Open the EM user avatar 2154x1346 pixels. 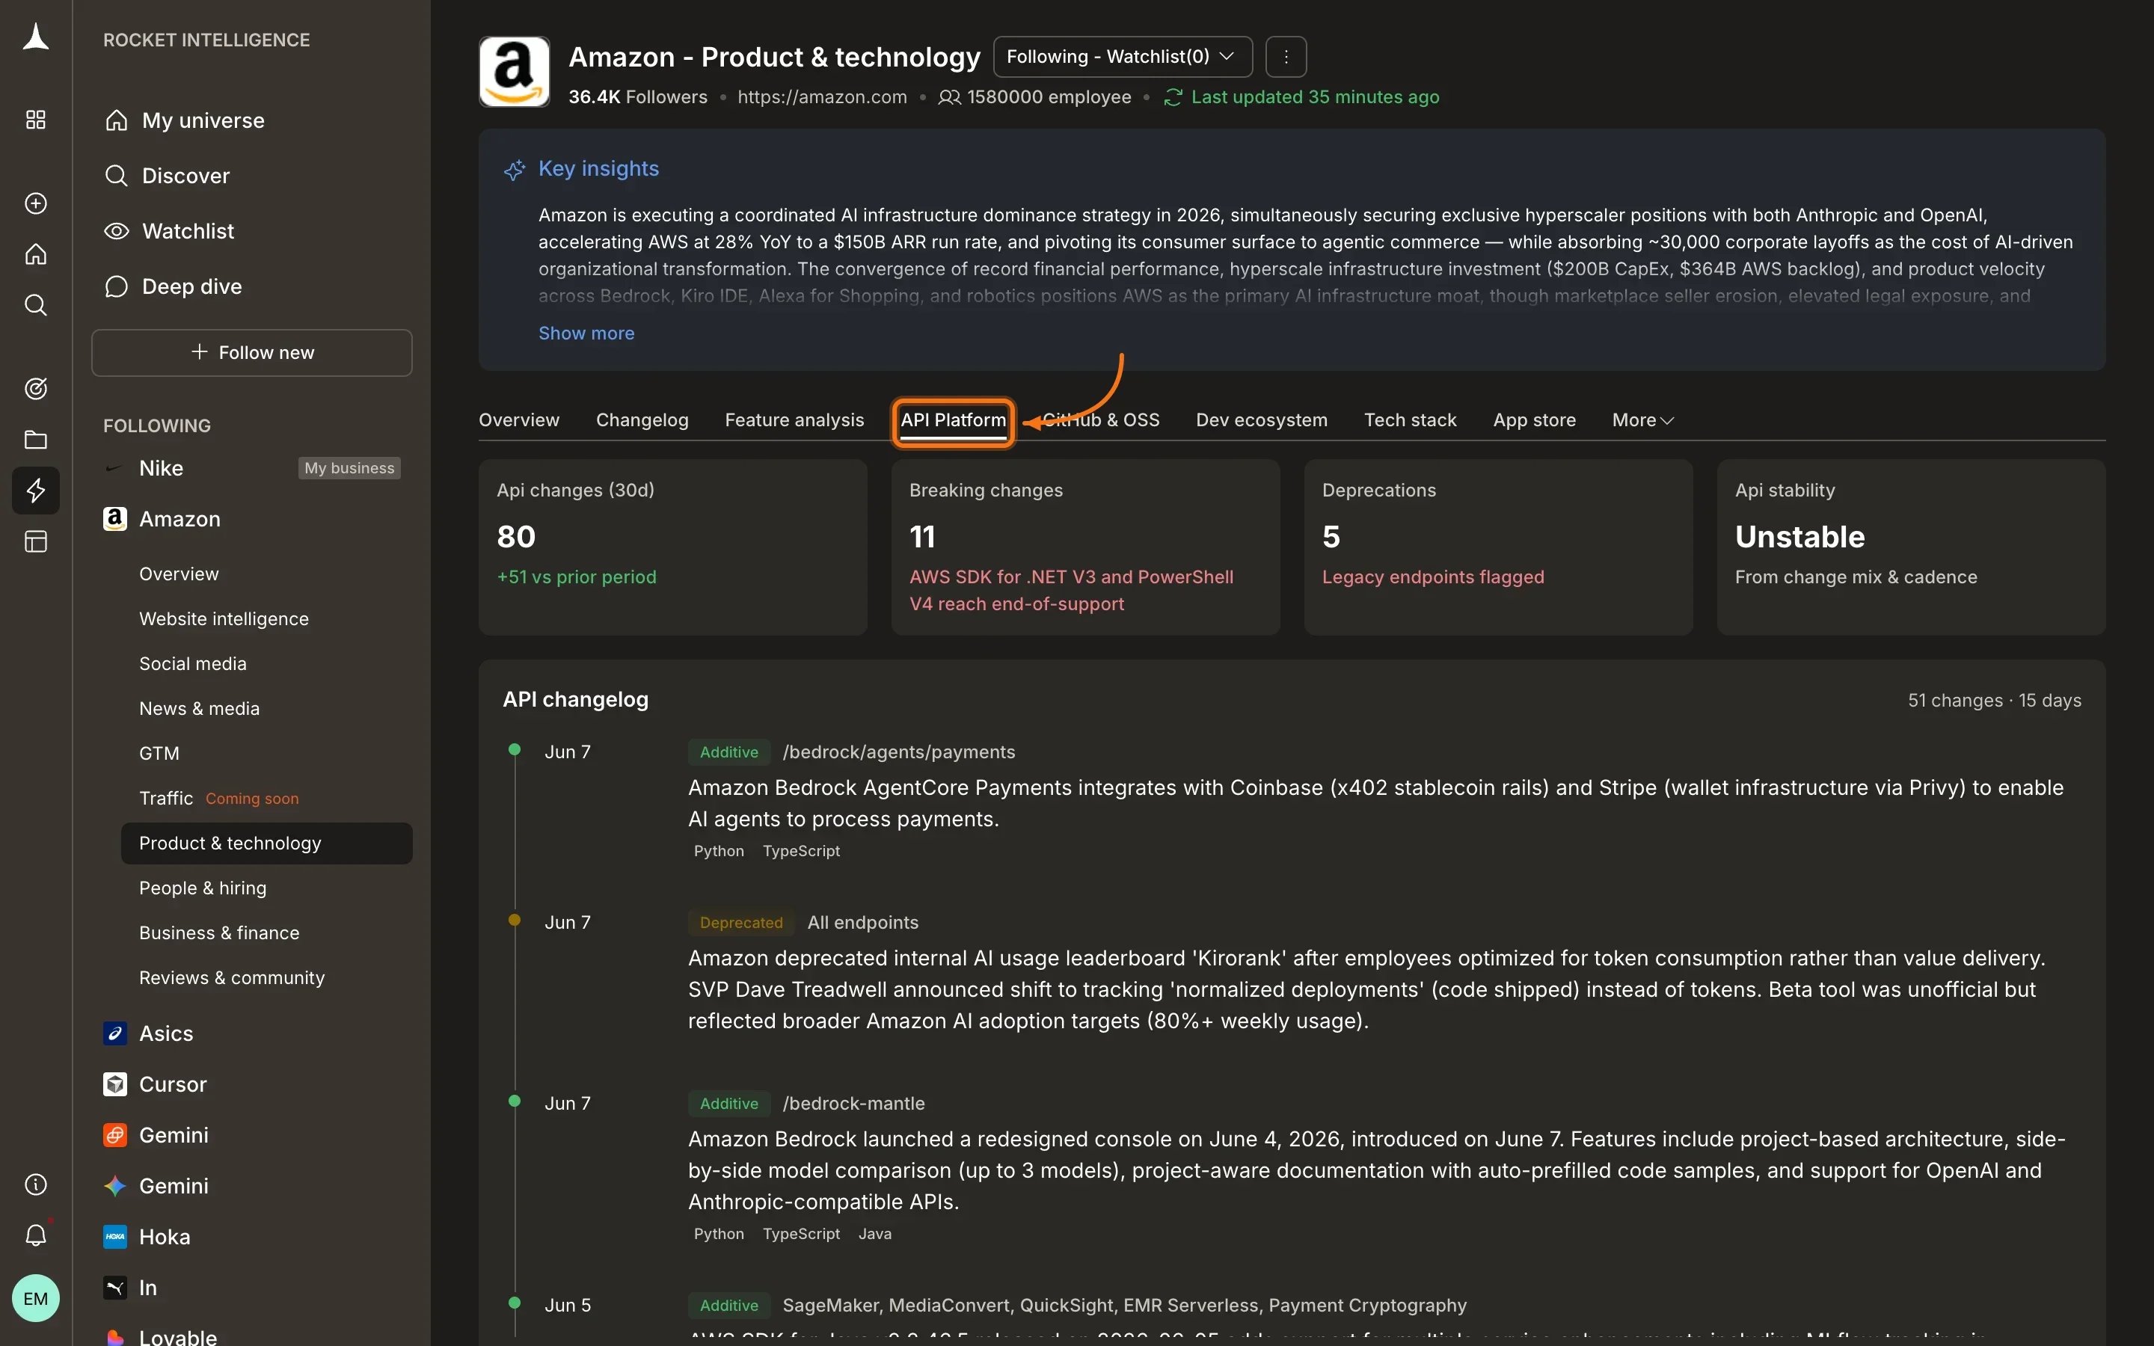36,1298
